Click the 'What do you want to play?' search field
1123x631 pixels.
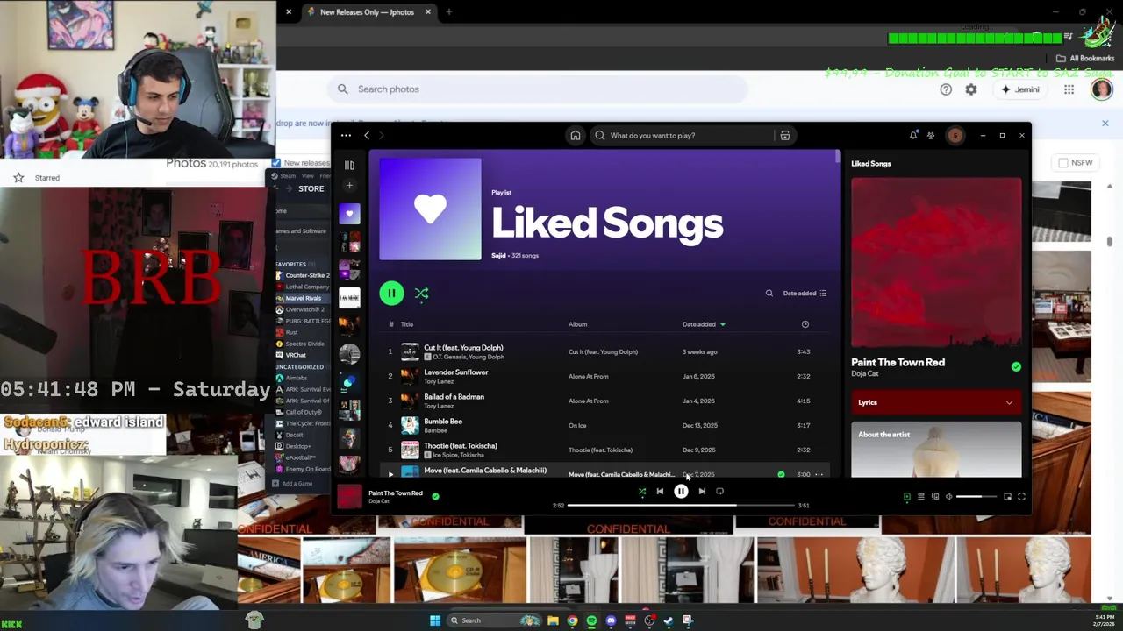[684, 136]
